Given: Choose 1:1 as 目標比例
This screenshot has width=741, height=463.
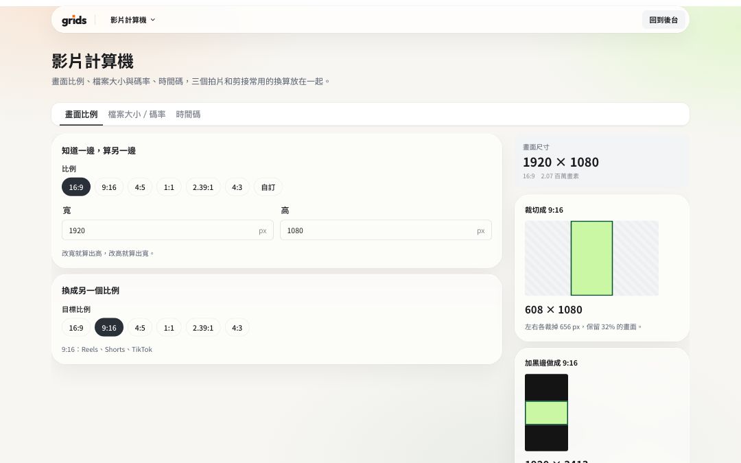Looking at the screenshot, I should coord(169,327).
